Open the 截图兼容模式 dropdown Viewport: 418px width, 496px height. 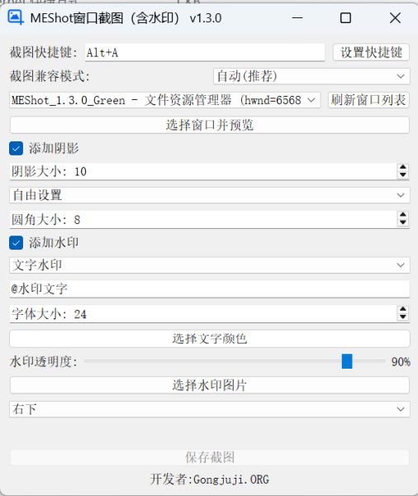tap(311, 76)
